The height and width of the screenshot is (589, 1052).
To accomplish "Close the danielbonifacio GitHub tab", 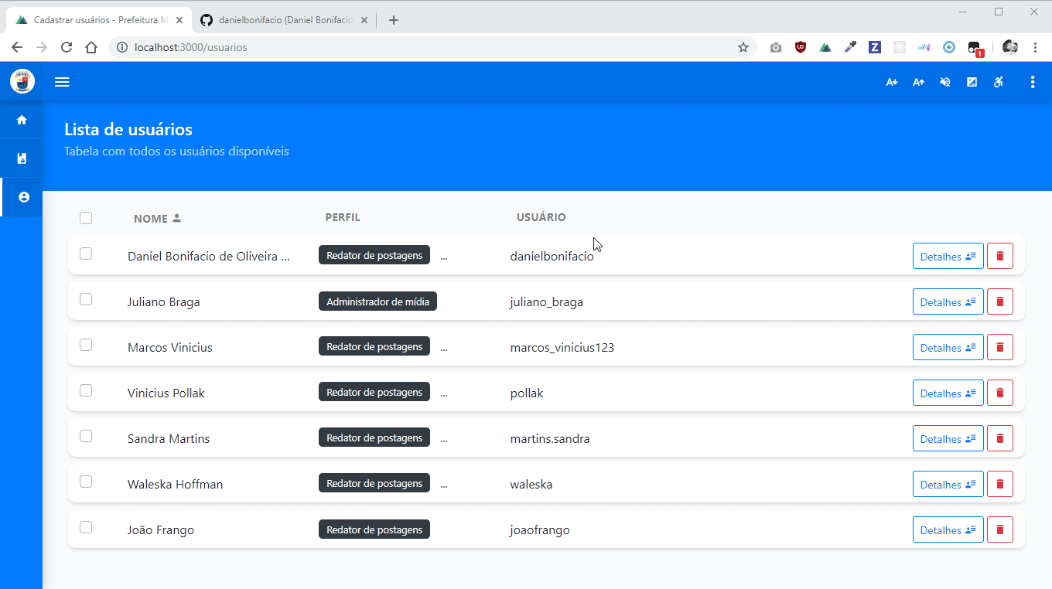I will 364,20.
